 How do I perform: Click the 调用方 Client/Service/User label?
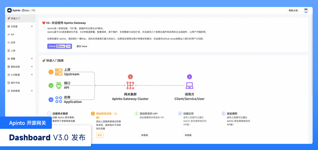(x=189, y=97)
